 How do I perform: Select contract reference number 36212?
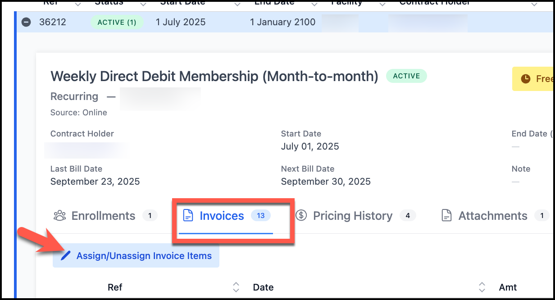pyautogui.click(x=53, y=22)
